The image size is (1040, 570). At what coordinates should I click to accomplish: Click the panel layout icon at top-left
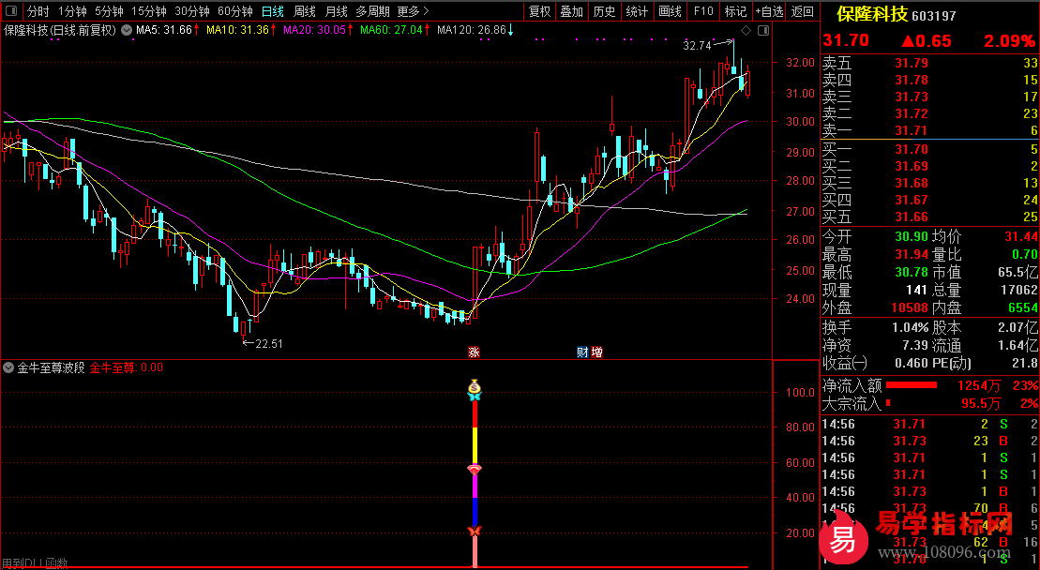click(x=10, y=12)
